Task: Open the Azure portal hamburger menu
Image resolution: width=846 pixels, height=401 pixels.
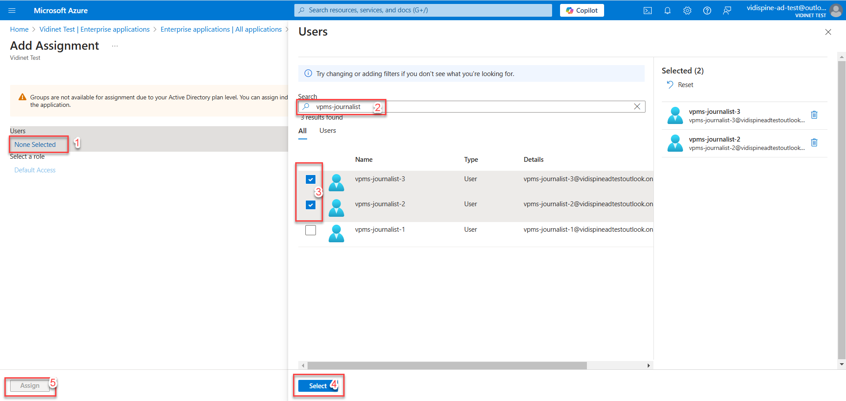Action: point(12,11)
